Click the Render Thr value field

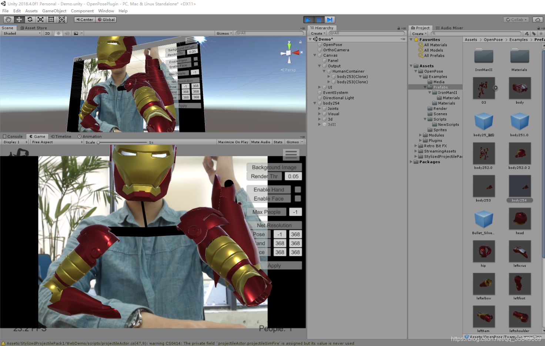pos(293,176)
